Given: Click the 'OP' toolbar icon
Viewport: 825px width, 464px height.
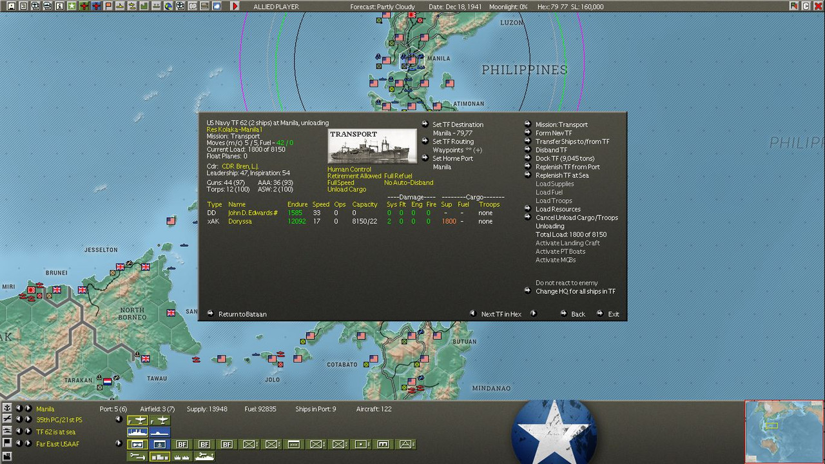Looking at the screenshot, I should tap(192, 6).
